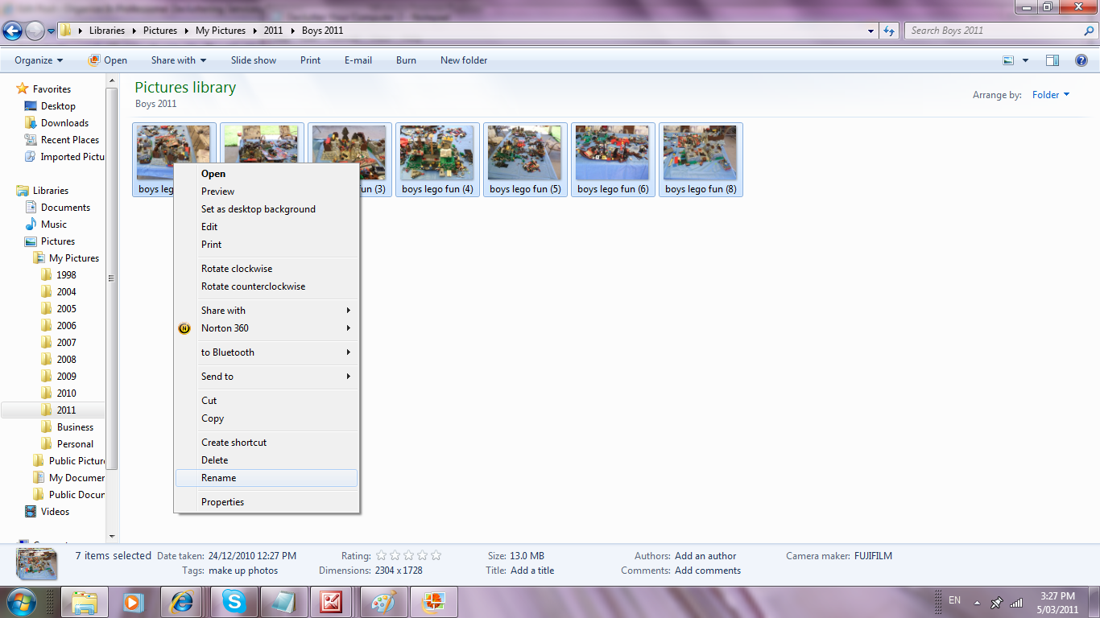The image size is (1100, 618).
Task: Expand the Organize dropdown menu
Action: pos(39,60)
